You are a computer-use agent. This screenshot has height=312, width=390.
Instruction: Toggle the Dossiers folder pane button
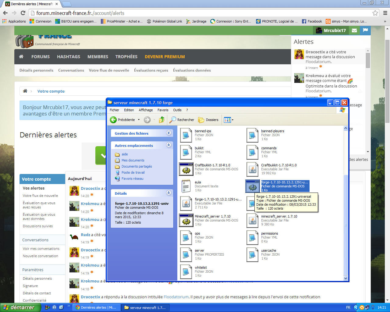pos(208,120)
